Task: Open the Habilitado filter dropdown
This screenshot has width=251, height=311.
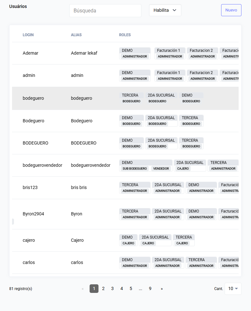Action: pos(165,10)
